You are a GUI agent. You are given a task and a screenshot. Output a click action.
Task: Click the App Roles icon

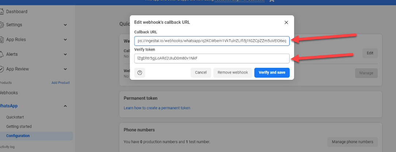pyautogui.click(x=1, y=40)
